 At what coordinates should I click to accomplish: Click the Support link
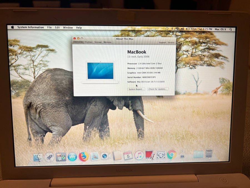click(x=162, y=43)
